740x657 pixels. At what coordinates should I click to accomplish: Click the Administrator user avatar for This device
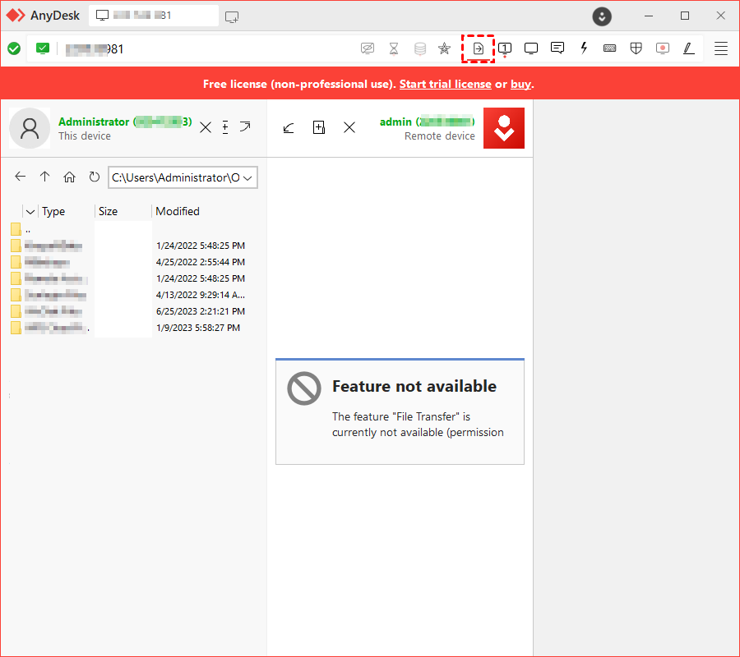[30, 128]
